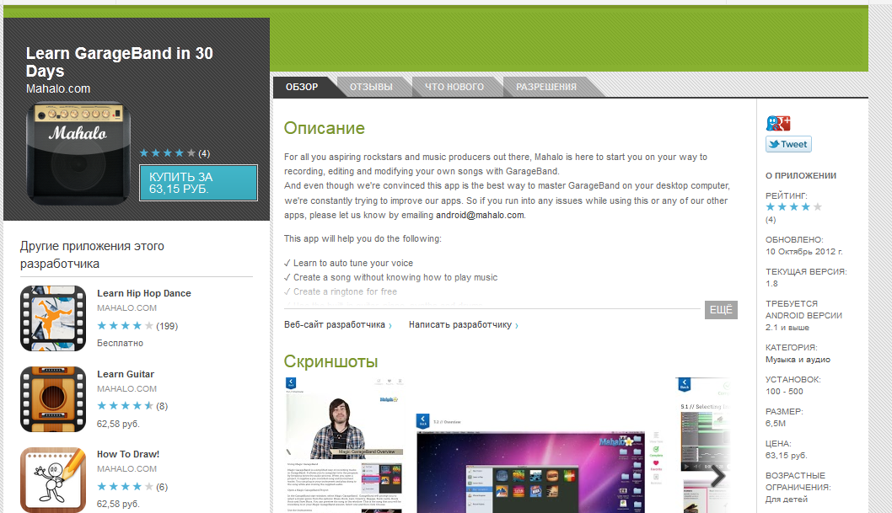Click the star rating under РЕЙТИНГ
Screen dimensions: 892x513
pos(793,206)
